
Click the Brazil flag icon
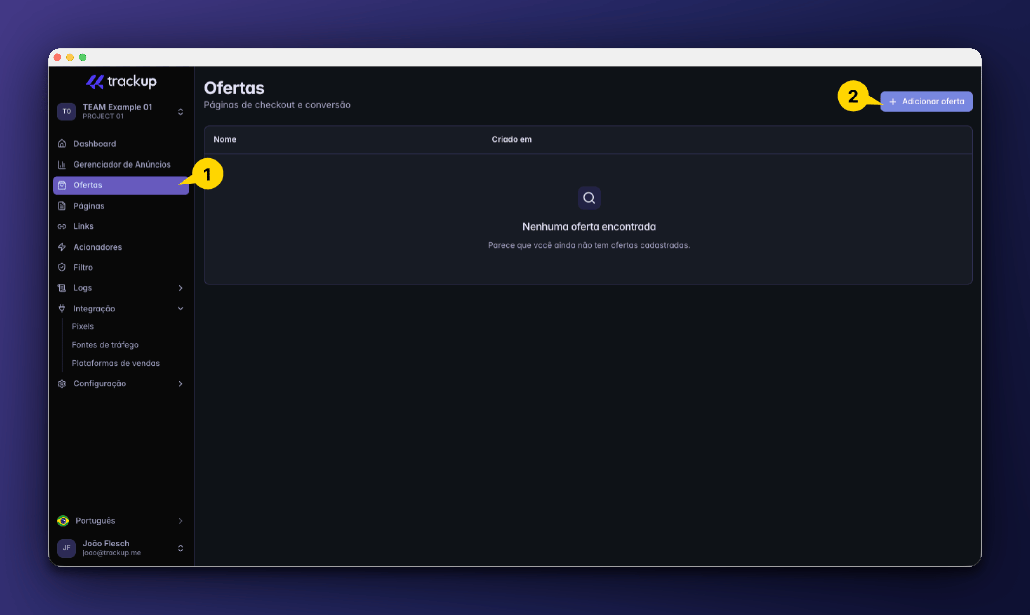click(x=63, y=520)
